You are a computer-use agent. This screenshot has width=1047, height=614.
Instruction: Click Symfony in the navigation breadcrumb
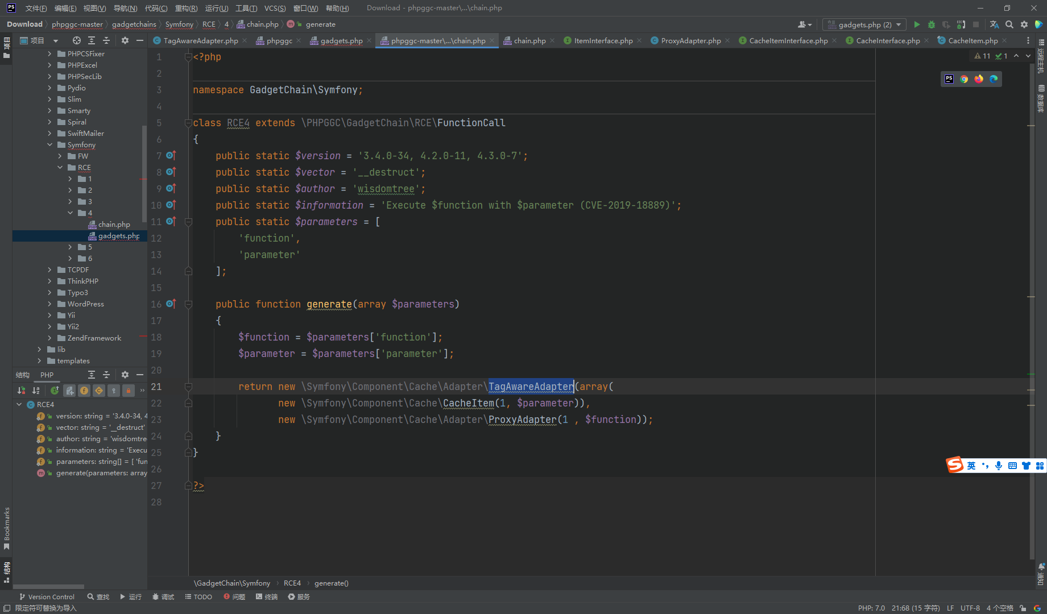[179, 24]
